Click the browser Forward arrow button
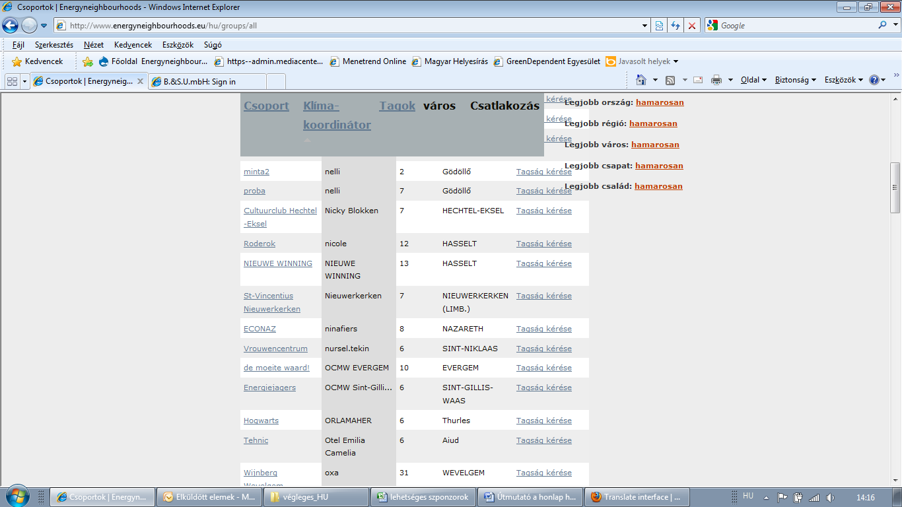The image size is (902, 507). tap(29, 25)
